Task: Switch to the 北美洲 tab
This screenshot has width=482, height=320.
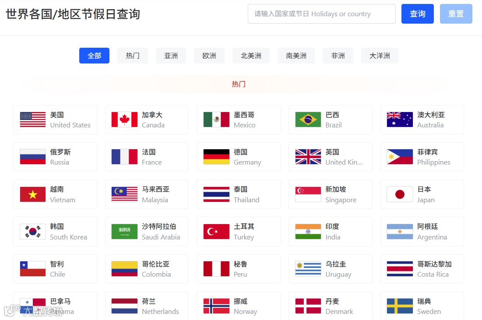Action: coord(251,56)
